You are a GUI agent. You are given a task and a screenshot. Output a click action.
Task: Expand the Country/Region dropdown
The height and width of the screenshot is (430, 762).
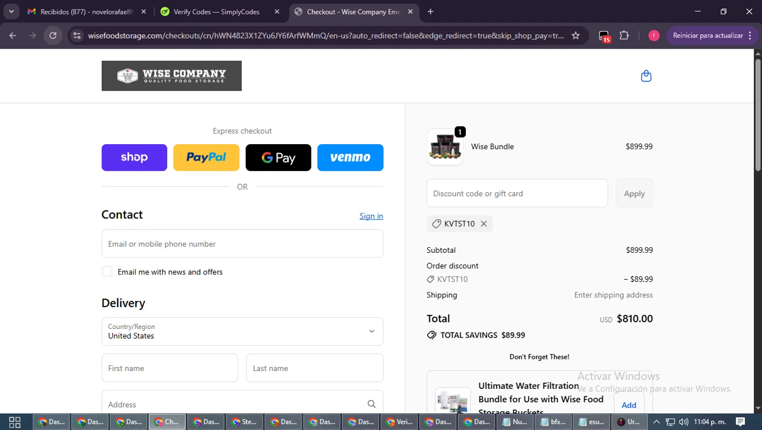(x=242, y=332)
